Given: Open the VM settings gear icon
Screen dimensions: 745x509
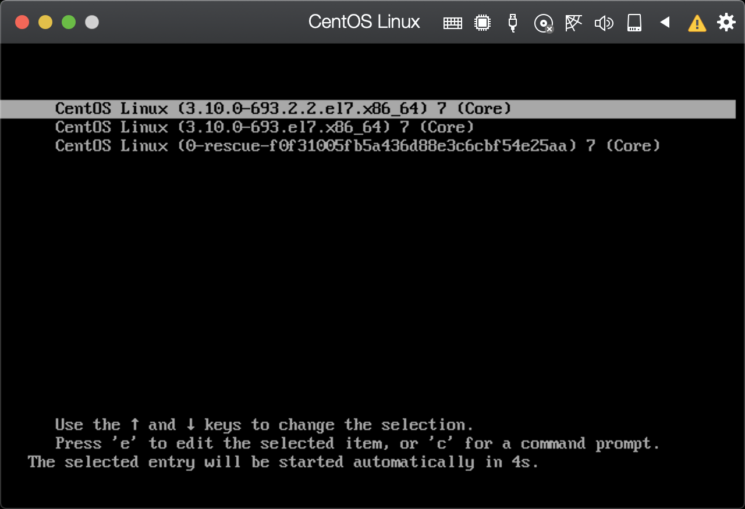Looking at the screenshot, I should point(726,22).
